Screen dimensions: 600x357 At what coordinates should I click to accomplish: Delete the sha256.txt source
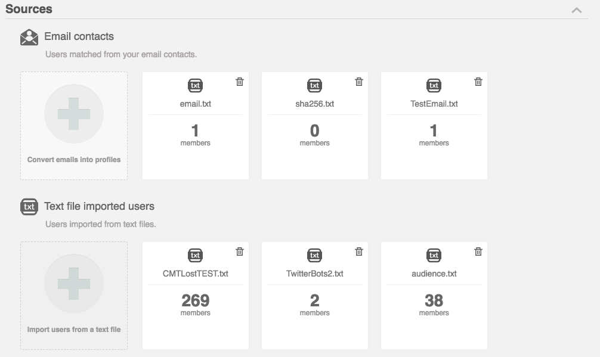tap(359, 82)
